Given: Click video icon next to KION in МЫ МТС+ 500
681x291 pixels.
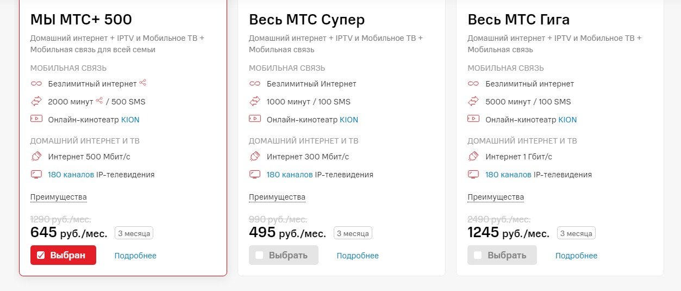Looking at the screenshot, I should pos(36,119).
